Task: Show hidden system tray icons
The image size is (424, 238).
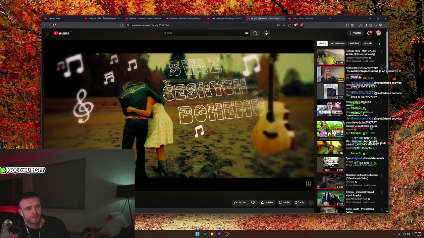Action: coord(394,234)
